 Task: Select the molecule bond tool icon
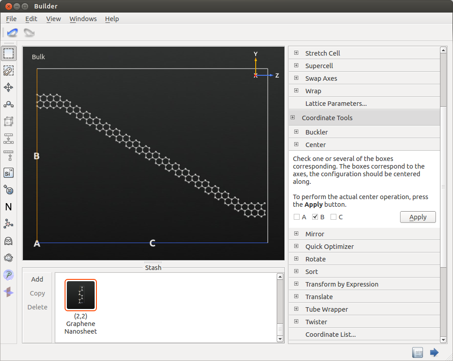pyautogui.click(x=9, y=104)
